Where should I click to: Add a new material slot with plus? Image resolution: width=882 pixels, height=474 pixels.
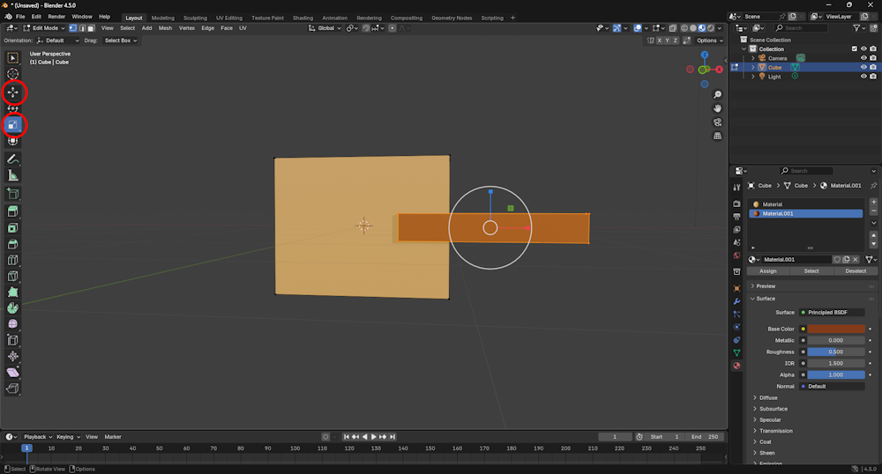(873, 202)
